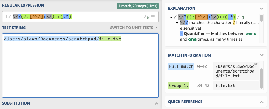Switch to unit tests

[x=132, y=28]
